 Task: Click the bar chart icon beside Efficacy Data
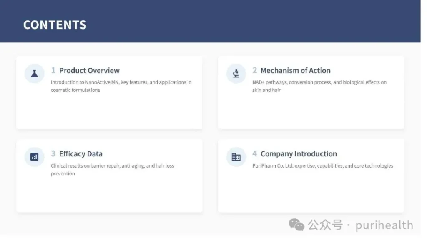(x=34, y=157)
